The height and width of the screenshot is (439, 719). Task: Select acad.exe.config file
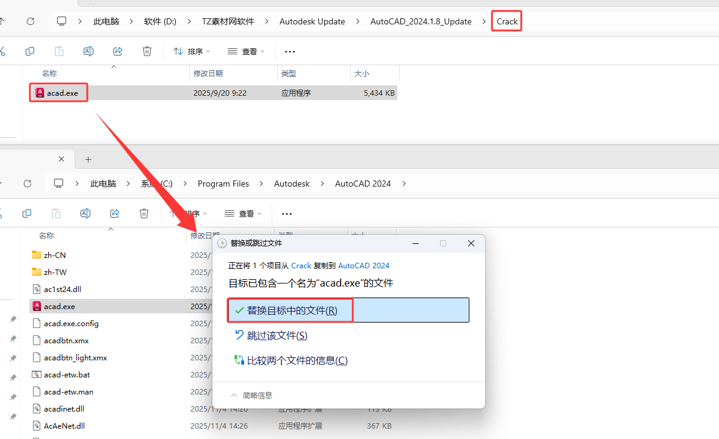point(65,324)
